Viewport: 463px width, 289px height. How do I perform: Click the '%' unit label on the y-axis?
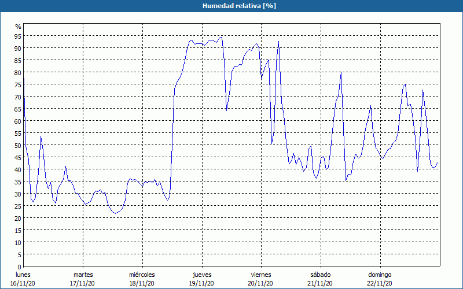tap(19, 27)
